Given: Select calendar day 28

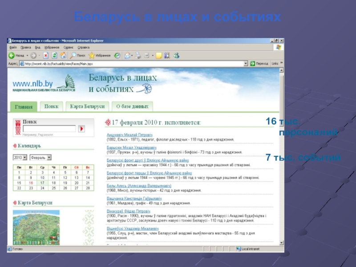Looking at the screenshot, I should click(88, 188).
